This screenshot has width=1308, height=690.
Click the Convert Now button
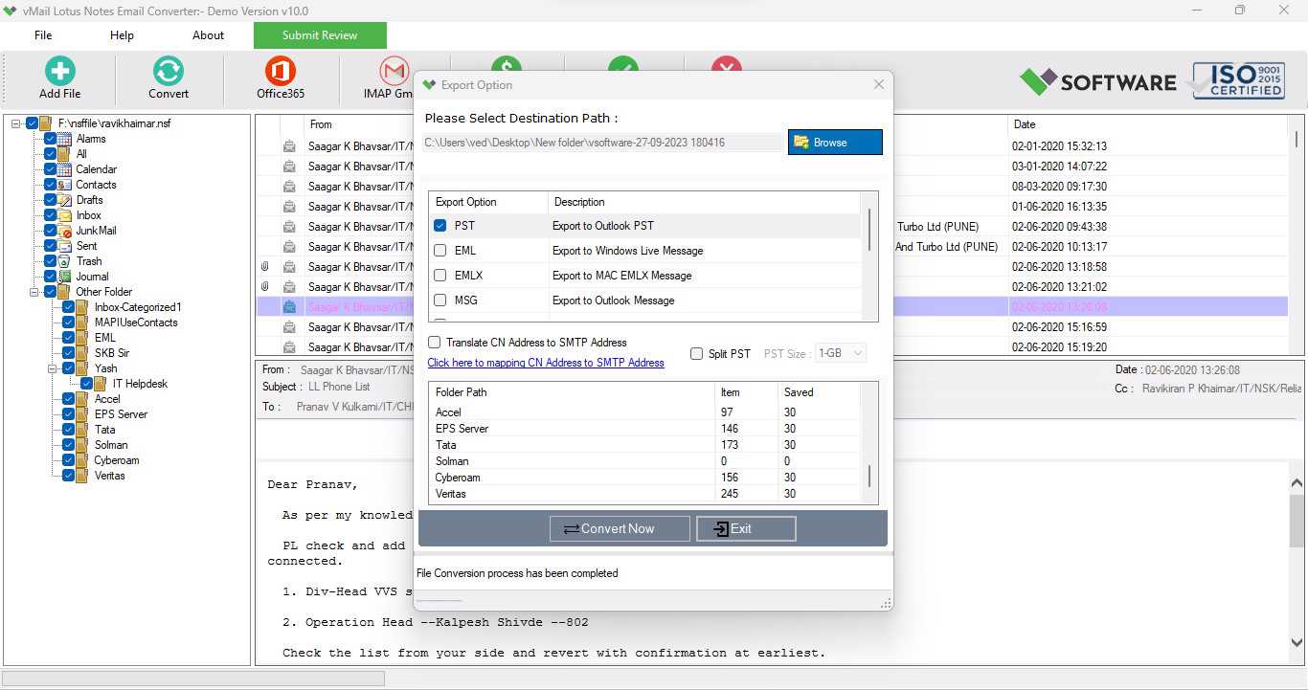tap(620, 528)
